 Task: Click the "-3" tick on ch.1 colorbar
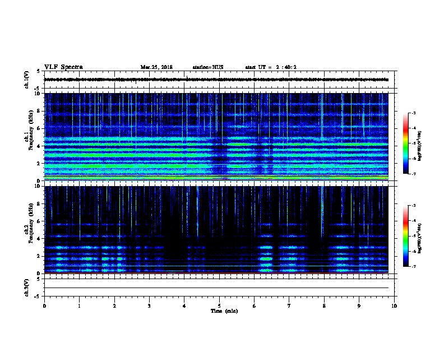[413, 113]
